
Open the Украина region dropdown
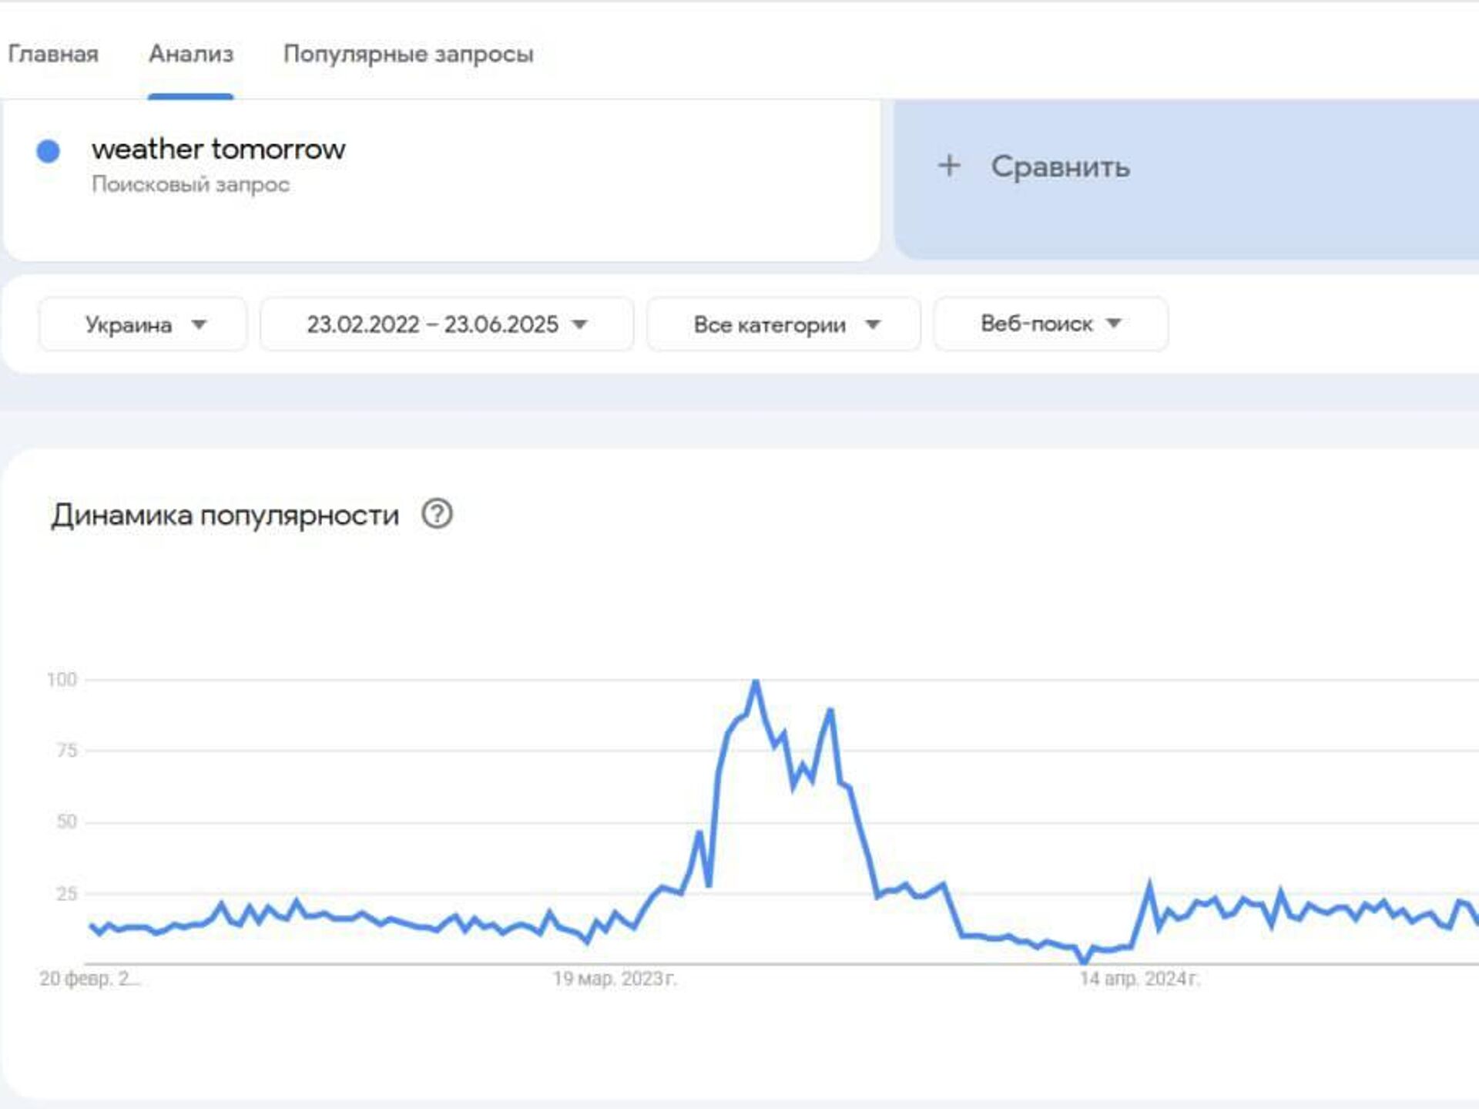[143, 324]
